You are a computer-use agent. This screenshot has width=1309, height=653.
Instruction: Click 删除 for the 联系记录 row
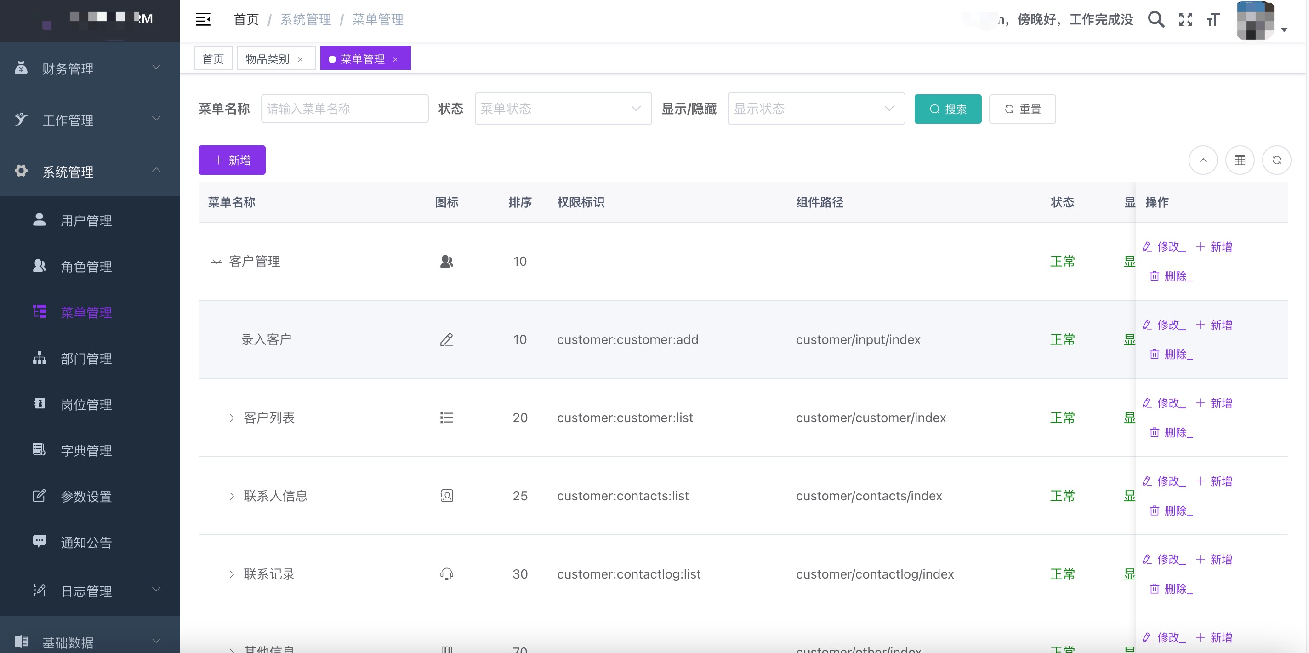point(1171,589)
